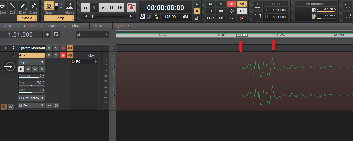Image resolution: width=353 pixels, height=141 pixels.
Task: Open the All track filter dropdown
Action: pos(92,35)
